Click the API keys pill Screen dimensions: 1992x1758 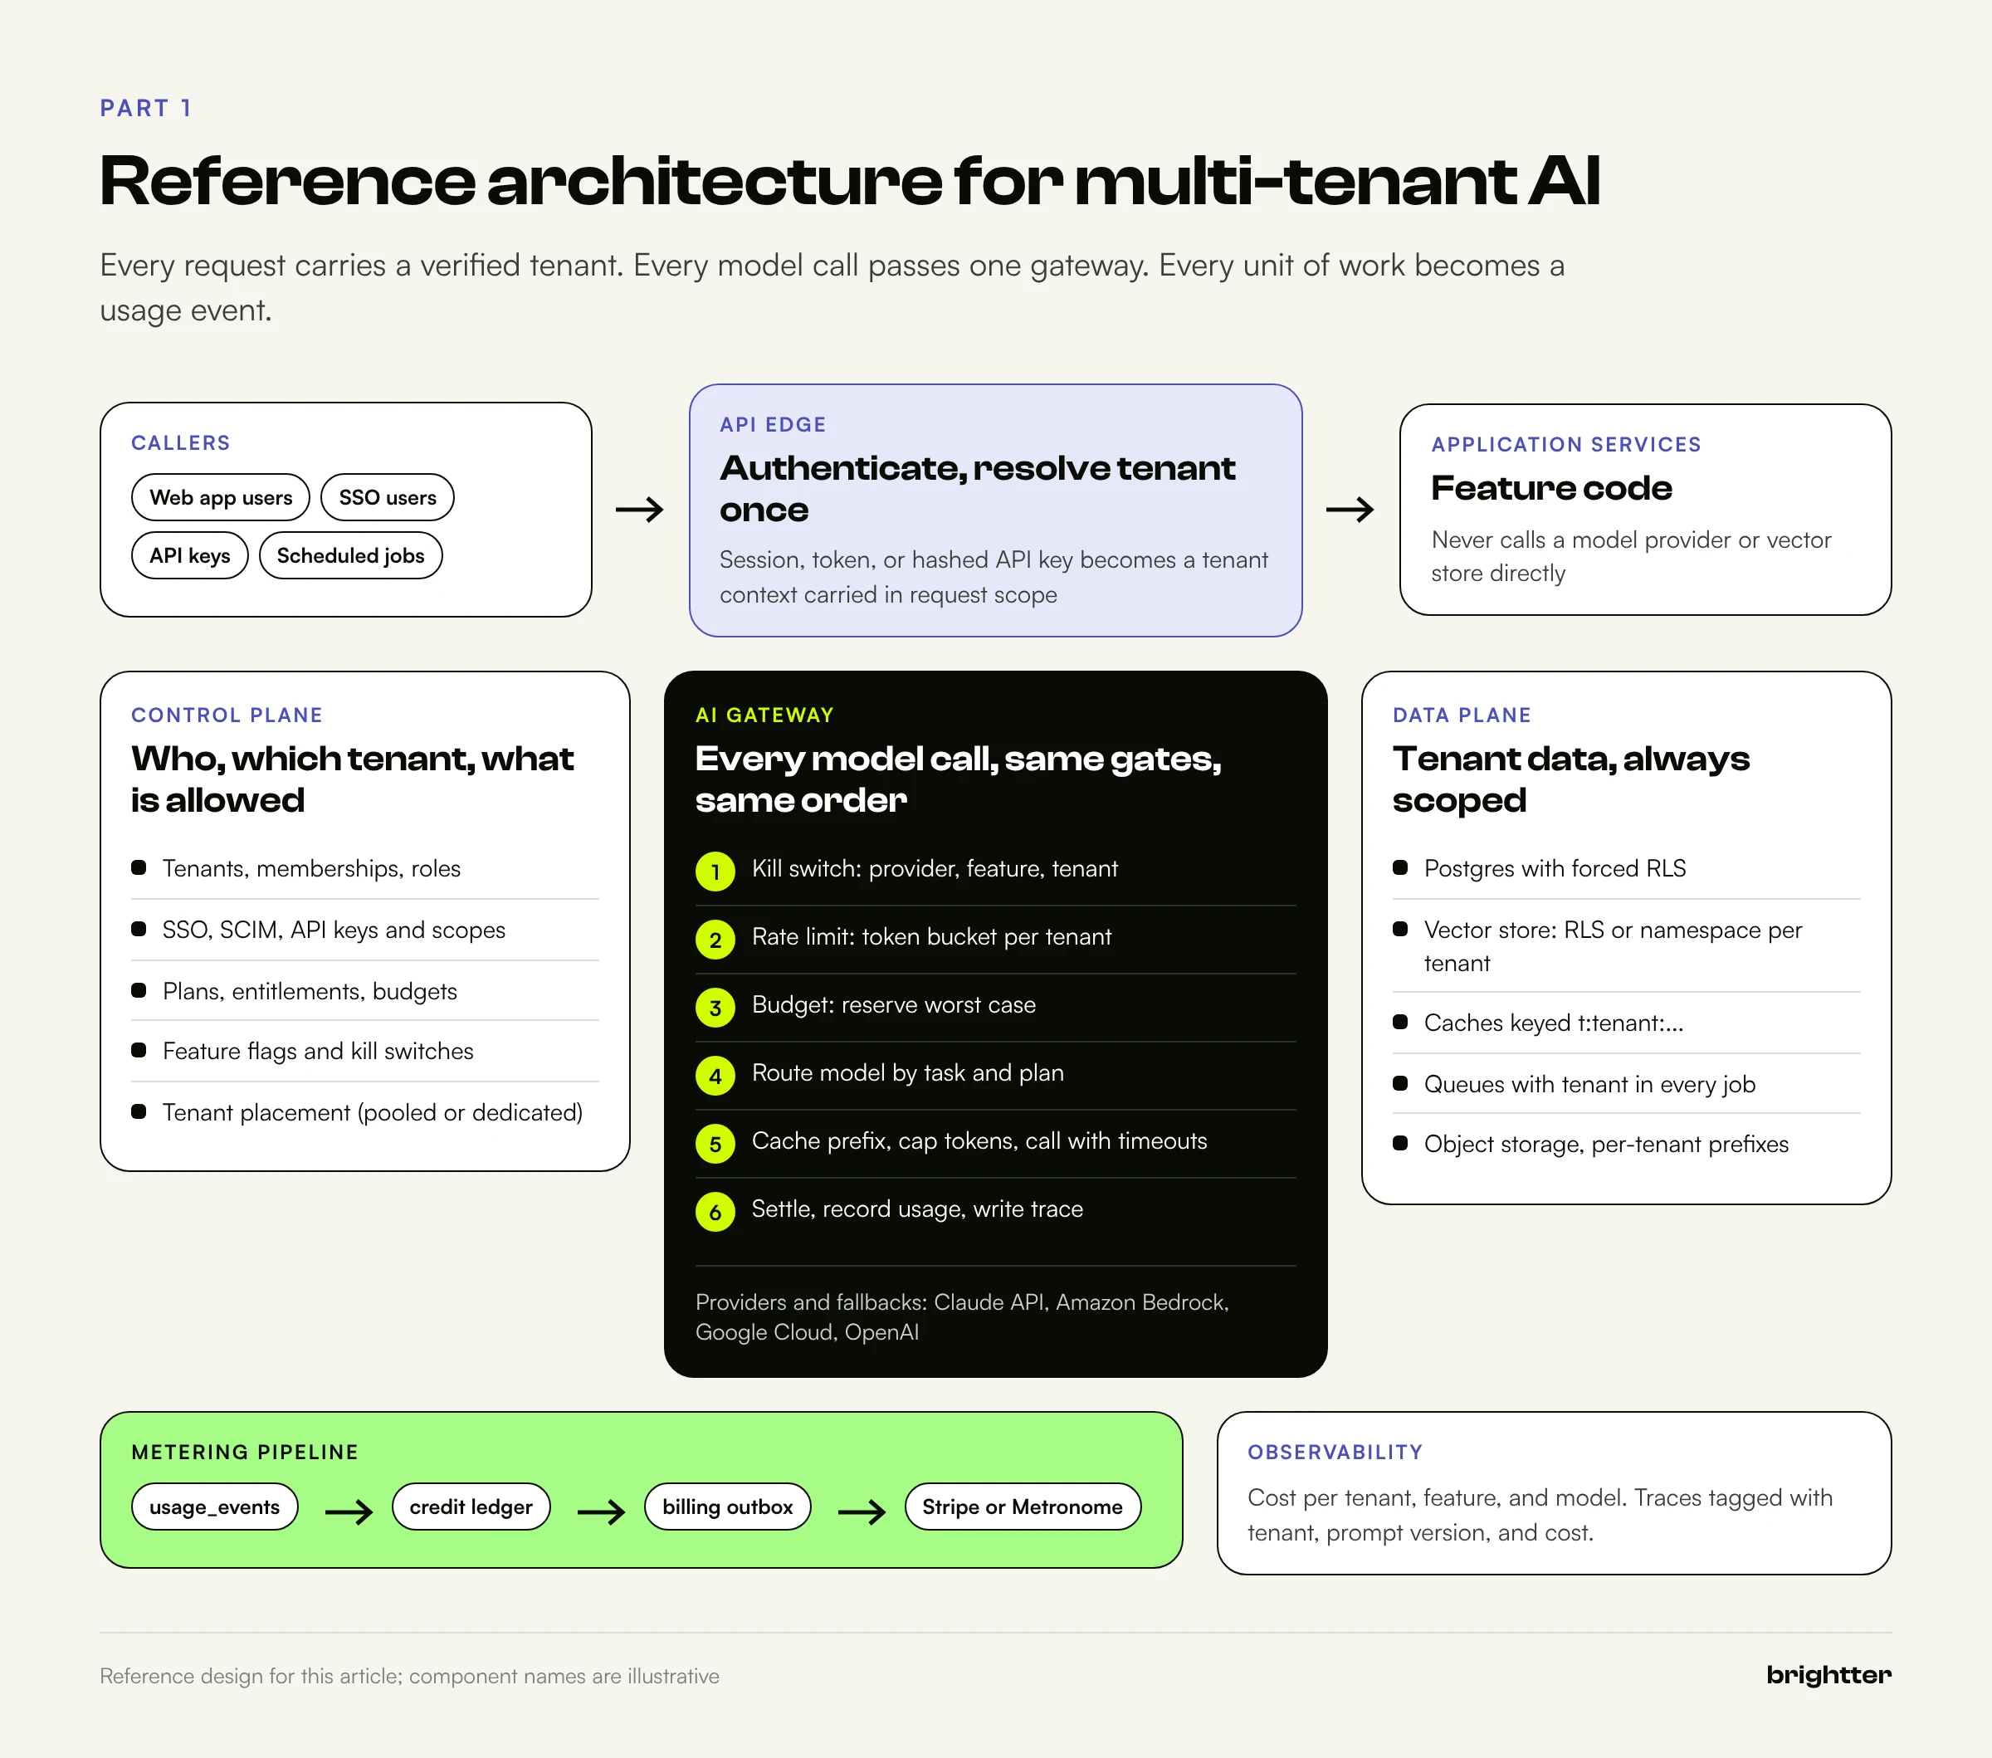190,555
